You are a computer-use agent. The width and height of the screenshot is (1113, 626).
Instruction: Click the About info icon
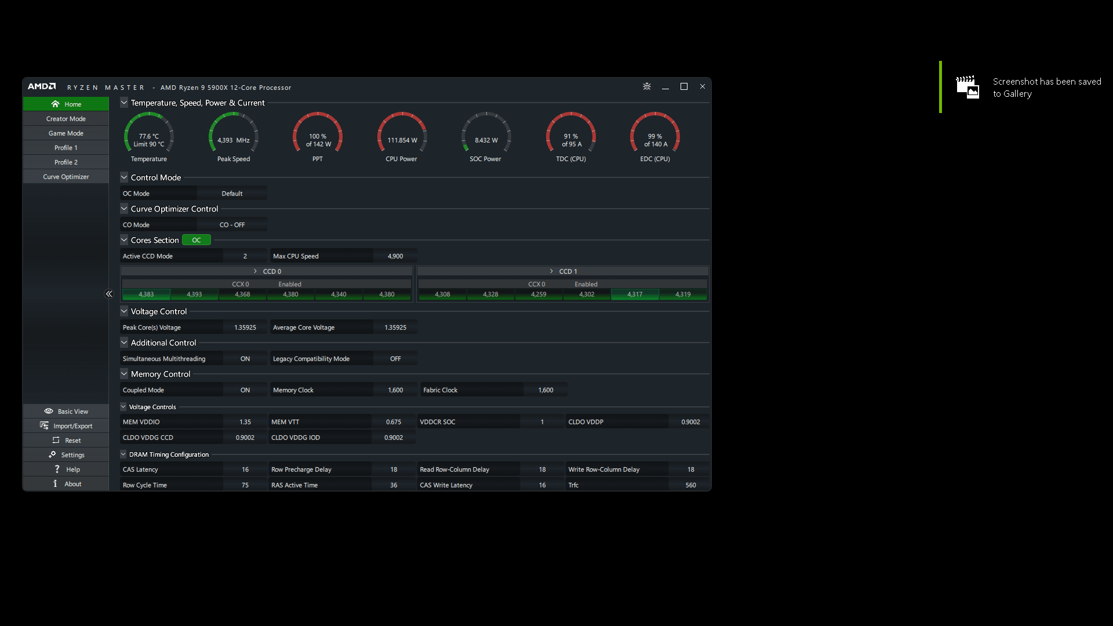click(55, 483)
